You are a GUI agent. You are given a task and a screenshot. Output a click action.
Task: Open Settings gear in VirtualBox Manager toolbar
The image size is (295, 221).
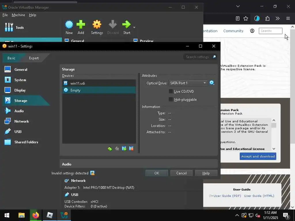(x=97, y=24)
